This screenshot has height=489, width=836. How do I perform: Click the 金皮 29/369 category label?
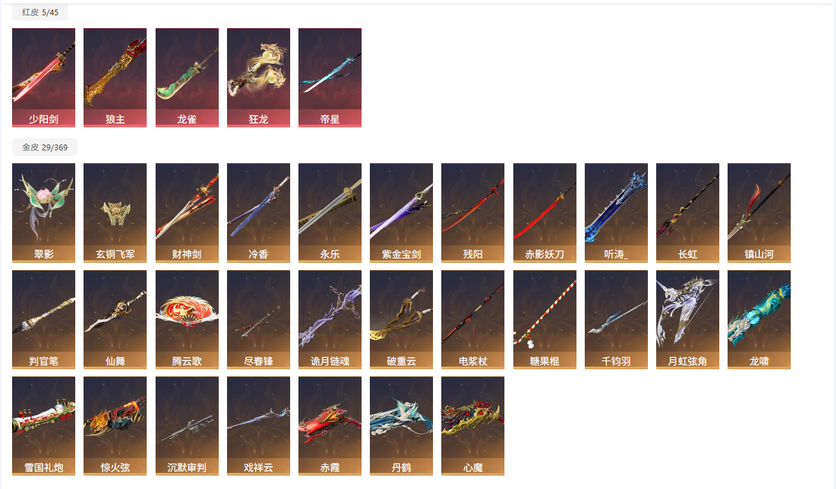click(x=45, y=147)
